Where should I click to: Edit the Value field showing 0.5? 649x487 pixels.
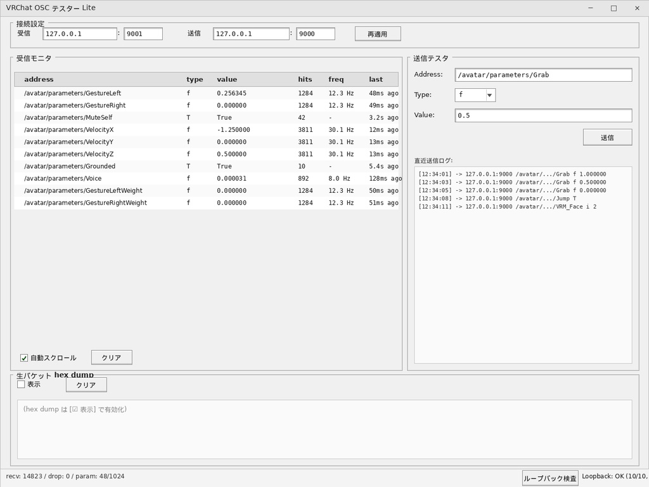543,115
